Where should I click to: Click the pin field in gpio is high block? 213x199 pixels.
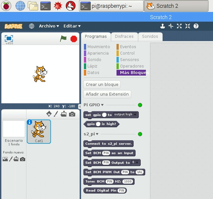coord(98,124)
